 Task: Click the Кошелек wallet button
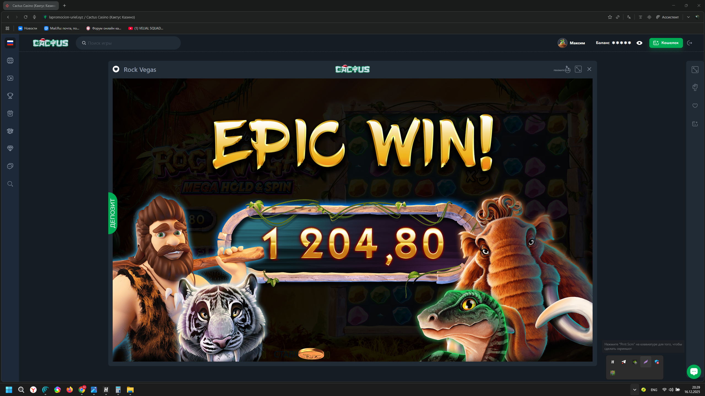click(666, 43)
